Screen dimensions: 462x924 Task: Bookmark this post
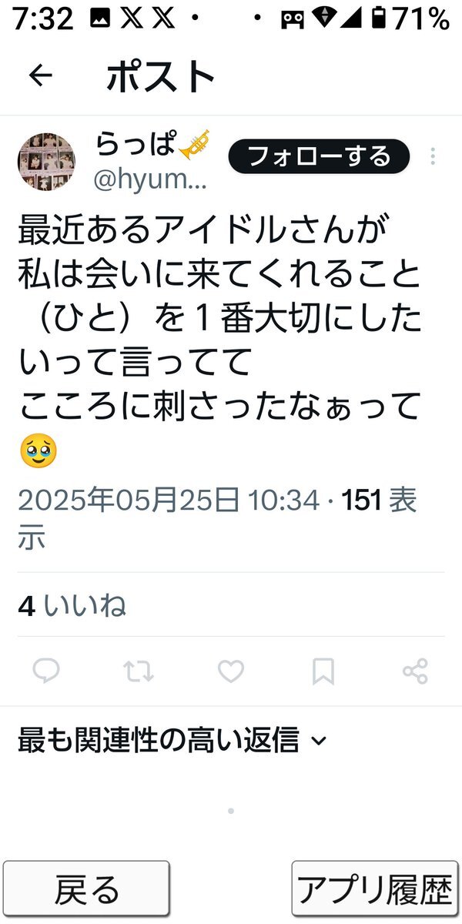coord(323,671)
